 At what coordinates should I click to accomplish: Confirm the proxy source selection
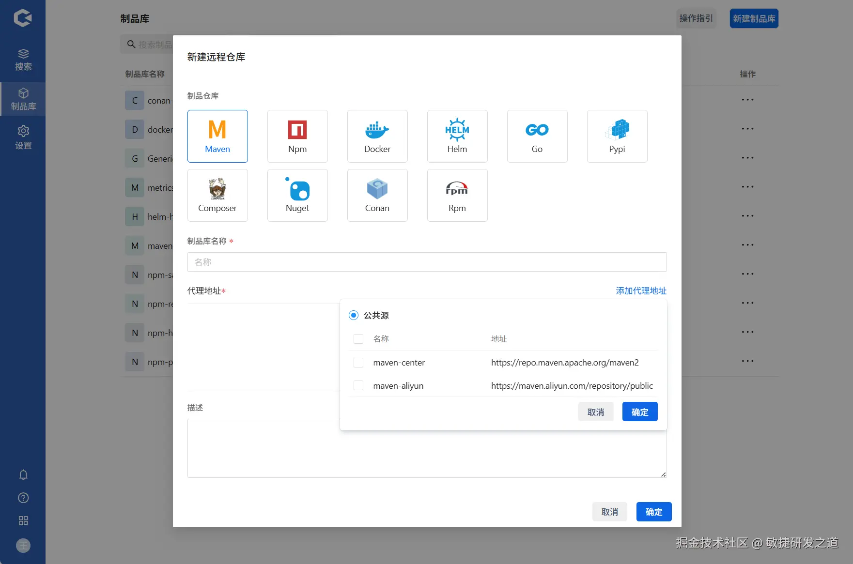(640, 412)
